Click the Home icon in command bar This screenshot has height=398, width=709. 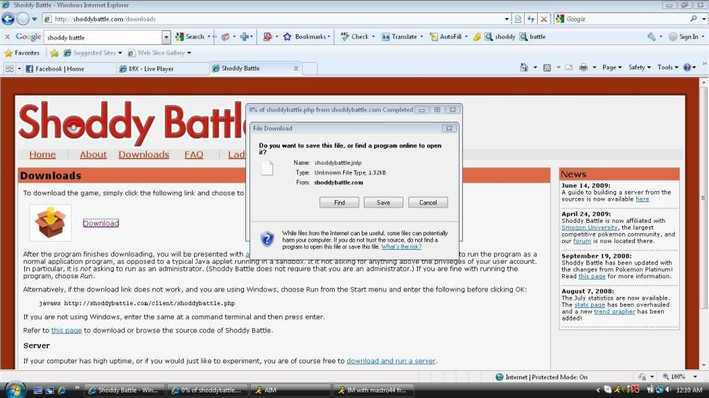[524, 67]
